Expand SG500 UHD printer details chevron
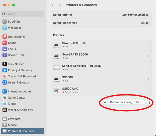156x136 pixels. [x=148, y=90]
